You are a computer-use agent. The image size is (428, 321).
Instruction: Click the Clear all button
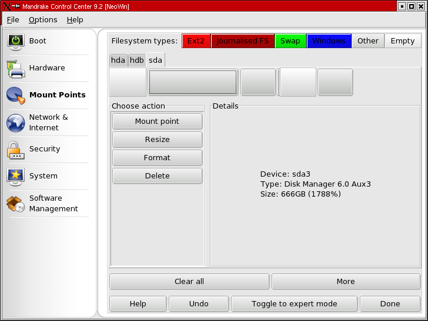click(189, 282)
